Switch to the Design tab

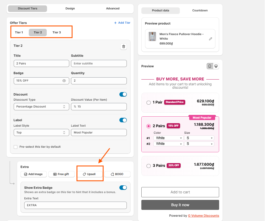(70, 9)
